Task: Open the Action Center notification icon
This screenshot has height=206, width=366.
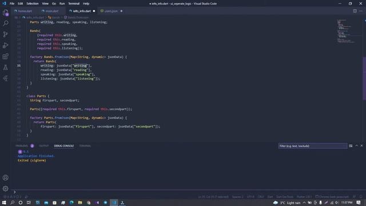Action: point(359,203)
